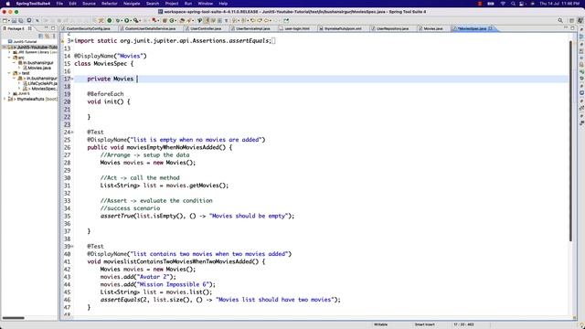The width and height of the screenshot is (585, 329).
Task: Click the 'Smart Insert' status bar entry
Action: [424, 324]
